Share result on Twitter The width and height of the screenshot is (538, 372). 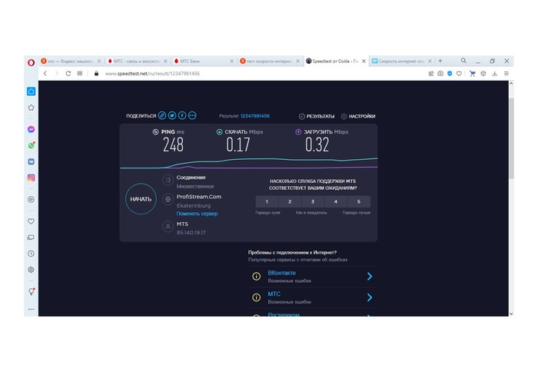point(172,115)
